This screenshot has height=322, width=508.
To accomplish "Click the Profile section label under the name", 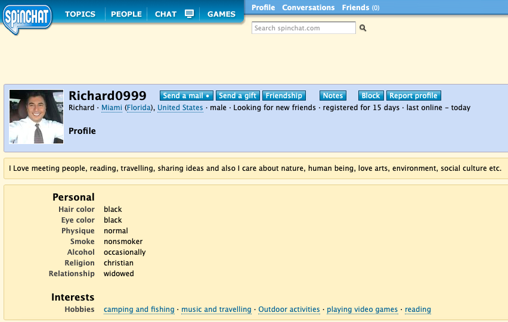I will tap(82, 131).
